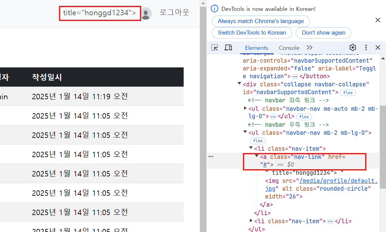Expand ellipsis in last li nav-item
The image size is (386, 232).
tap(330, 222)
